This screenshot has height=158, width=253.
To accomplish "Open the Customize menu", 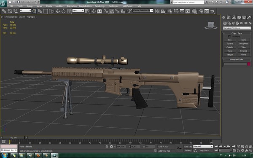I will pyautogui.click(x=113, y=6).
